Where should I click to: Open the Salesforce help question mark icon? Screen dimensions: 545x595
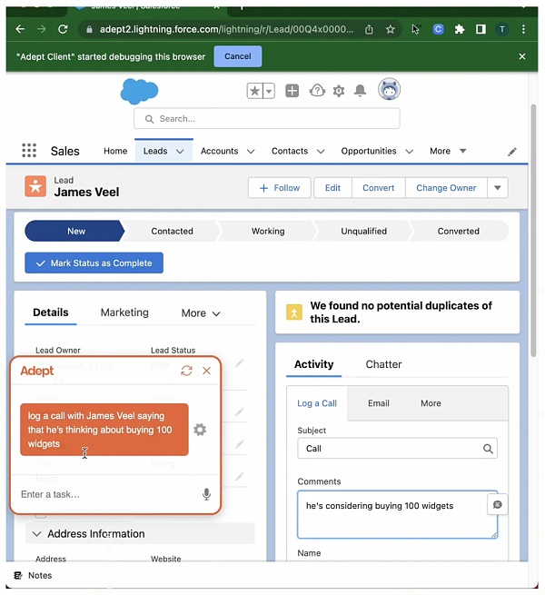pyautogui.click(x=317, y=91)
